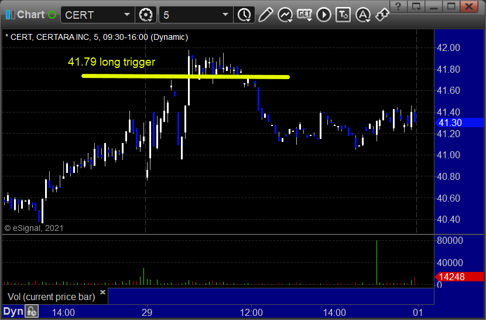
Task: Expand the interval dropdown arrow
Action: click(225, 15)
